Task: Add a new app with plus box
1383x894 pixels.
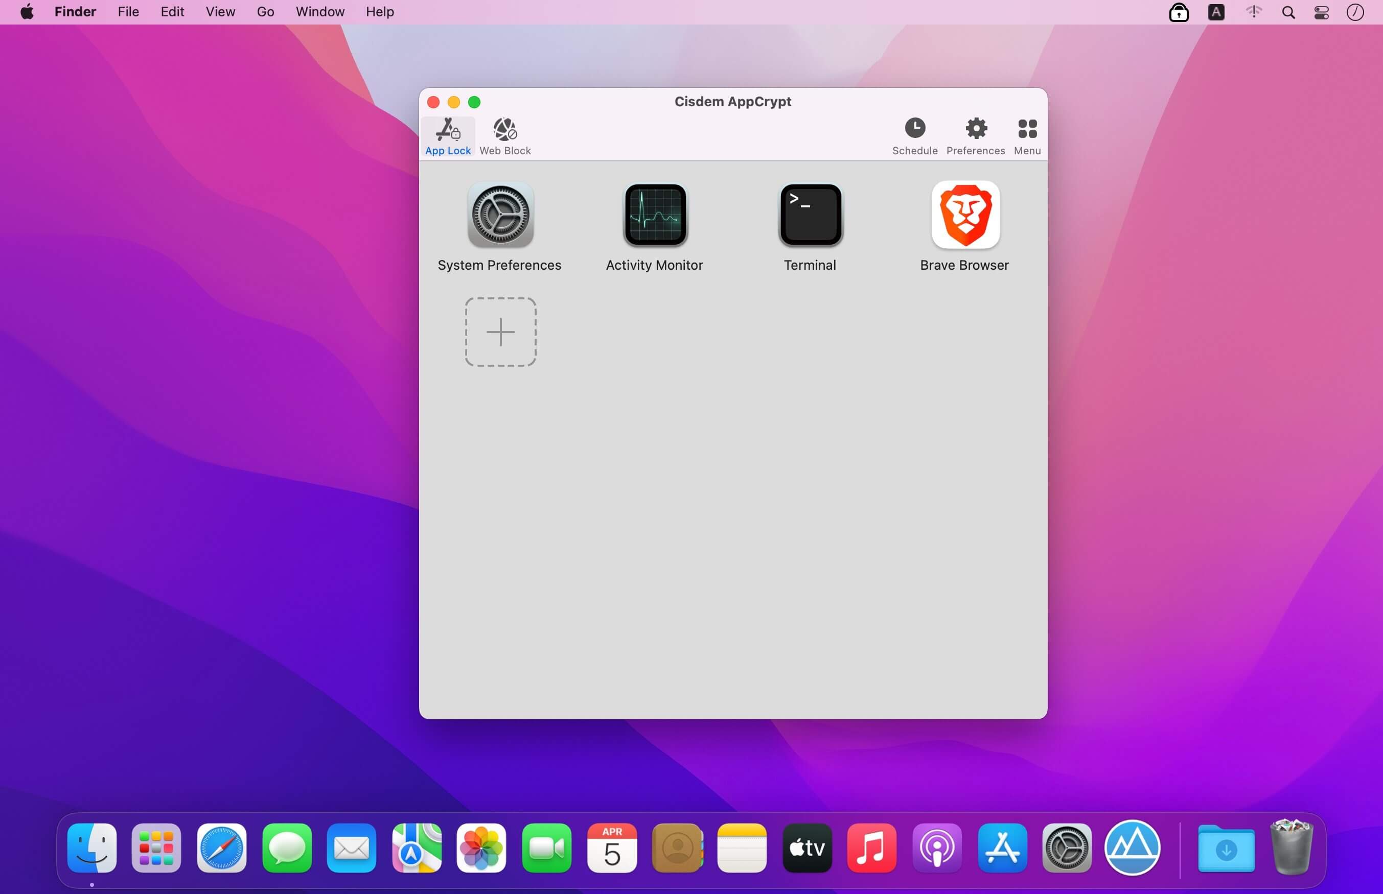Action: [x=500, y=332]
